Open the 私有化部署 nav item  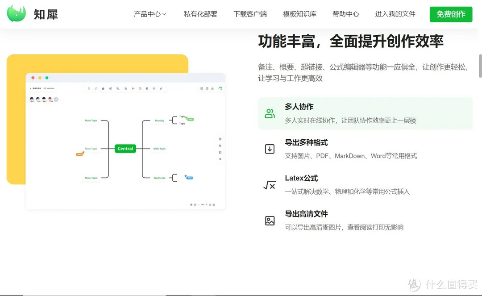pyautogui.click(x=200, y=14)
